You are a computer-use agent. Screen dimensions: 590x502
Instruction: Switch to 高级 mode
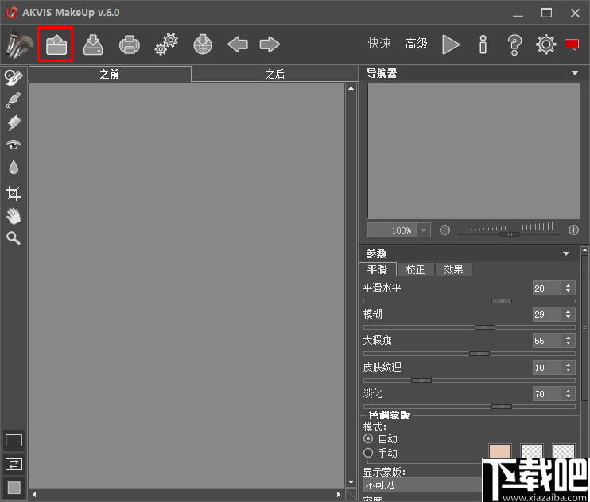pos(417,44)
